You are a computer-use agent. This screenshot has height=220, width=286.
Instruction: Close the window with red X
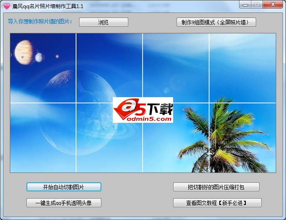pyautogui.click(x=273, y=5)
